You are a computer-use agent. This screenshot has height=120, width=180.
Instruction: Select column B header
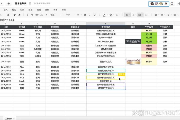(22, 23)
